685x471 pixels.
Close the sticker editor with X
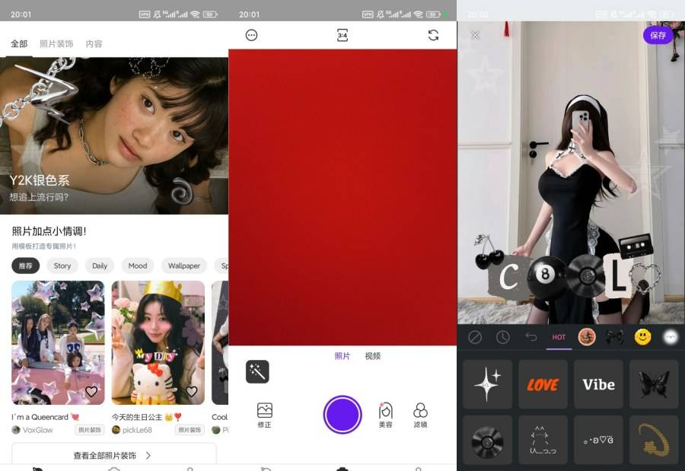coord(475,35)
